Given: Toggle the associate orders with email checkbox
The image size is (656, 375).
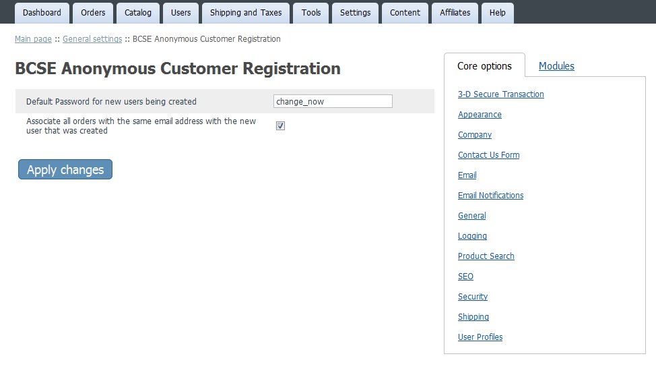Looking at the screenshot, I should tap(280, 125).
